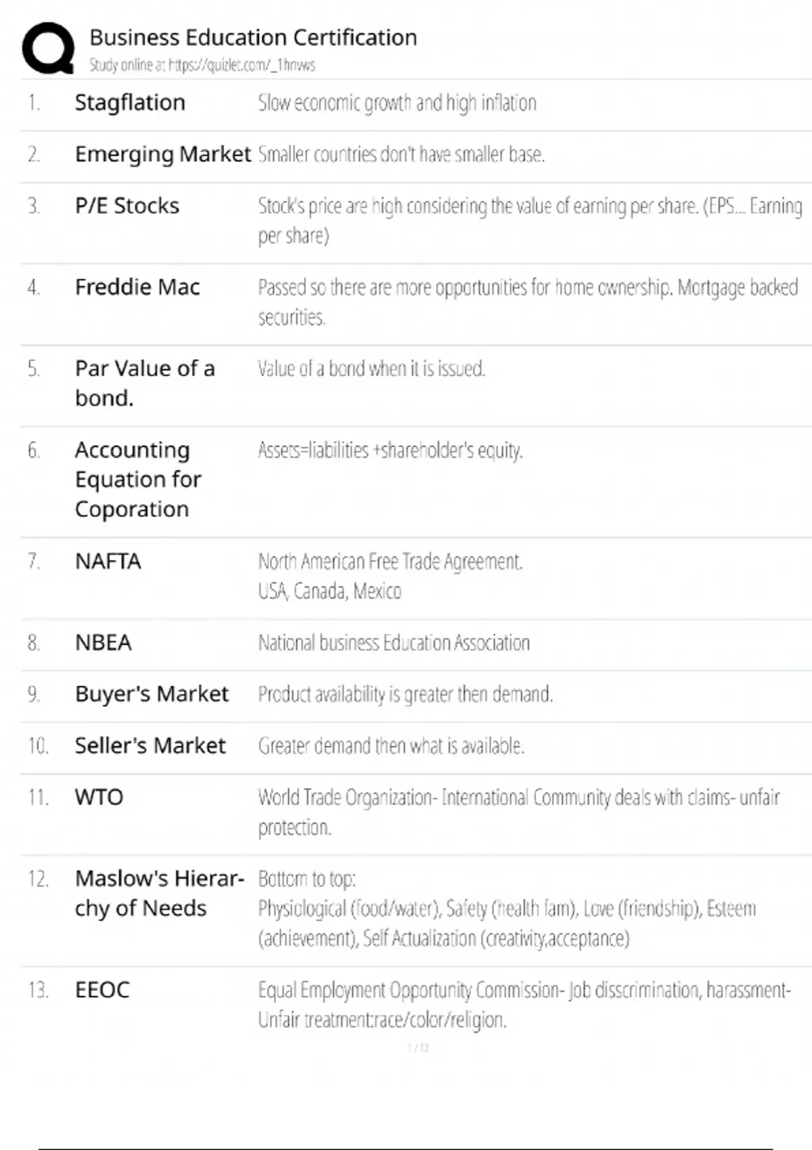Click the Business Education Certification title
812x1150 pixels.
[x=253, y=37]
